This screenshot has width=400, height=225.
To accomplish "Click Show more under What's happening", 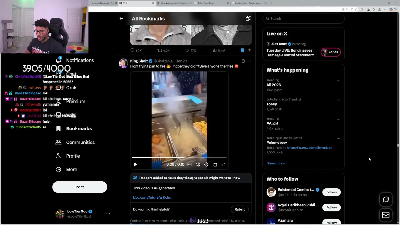I will [276, 163].
